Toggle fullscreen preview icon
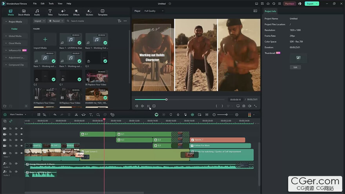This screenshot has width=345, height=194. (255, 106)
